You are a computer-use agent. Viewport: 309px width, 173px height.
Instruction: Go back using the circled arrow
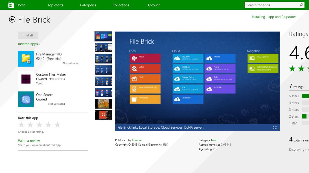(12, 20)
